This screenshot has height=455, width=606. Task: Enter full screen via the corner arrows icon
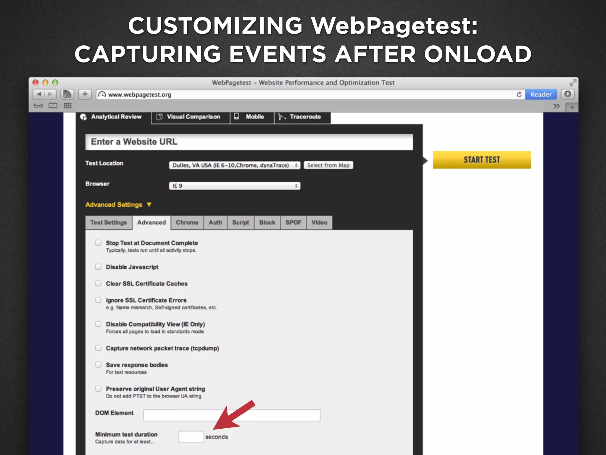coord(573,82)
